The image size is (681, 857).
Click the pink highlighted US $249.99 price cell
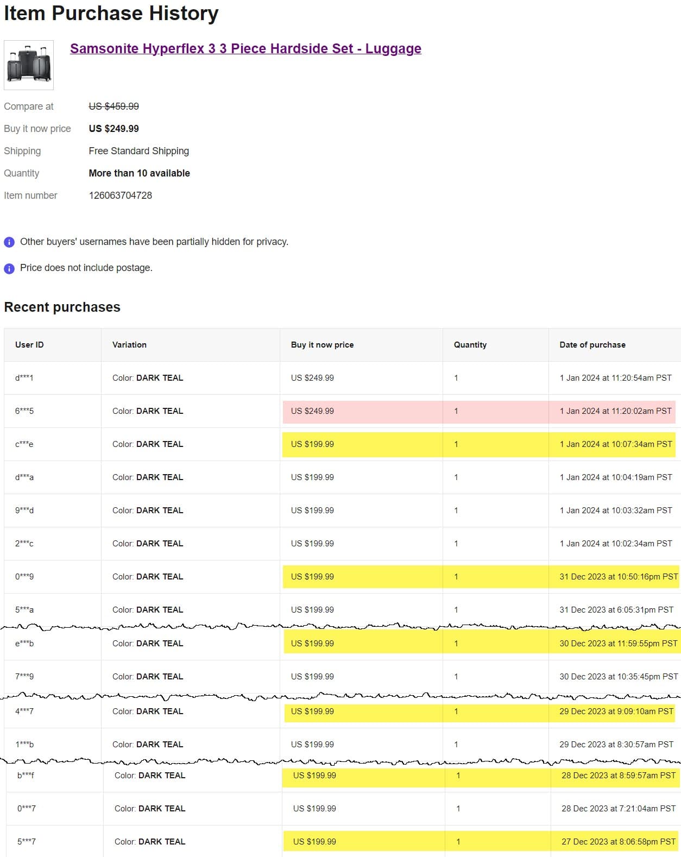point(312,411)
